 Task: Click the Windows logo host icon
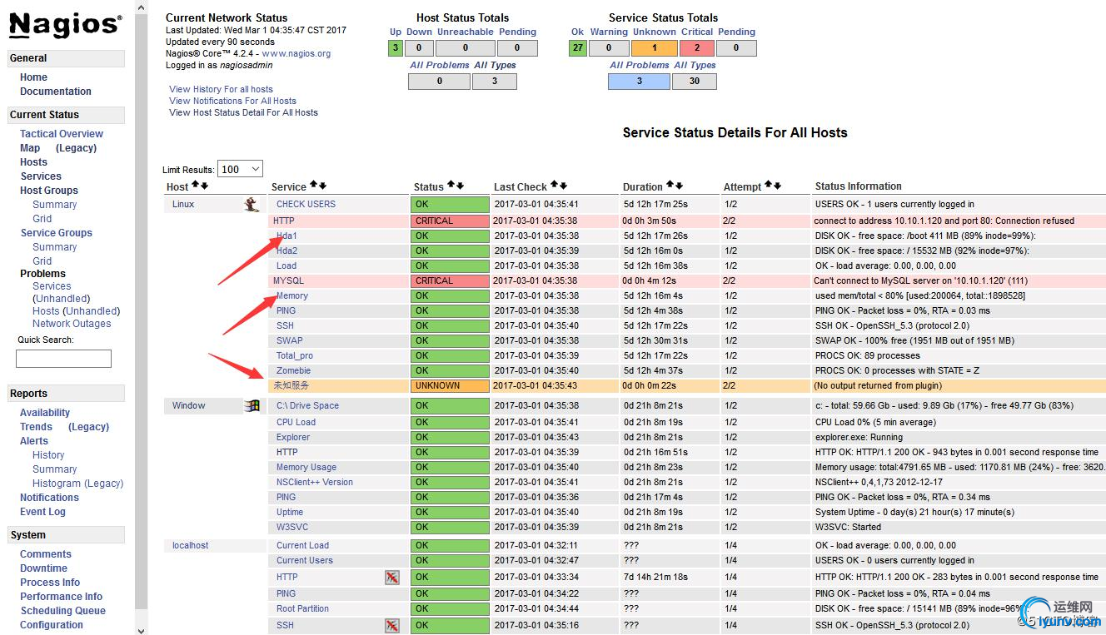pyautogui.click(x=252, y=405)
